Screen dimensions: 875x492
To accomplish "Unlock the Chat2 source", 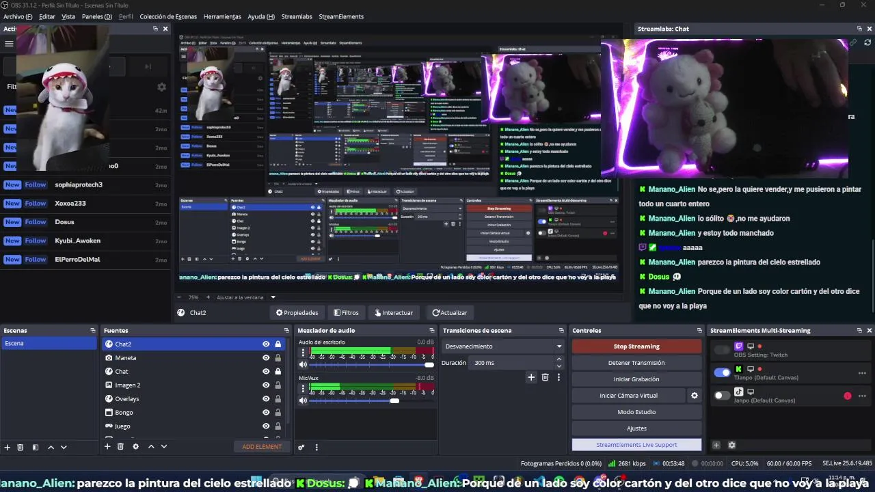I will 278,344.
